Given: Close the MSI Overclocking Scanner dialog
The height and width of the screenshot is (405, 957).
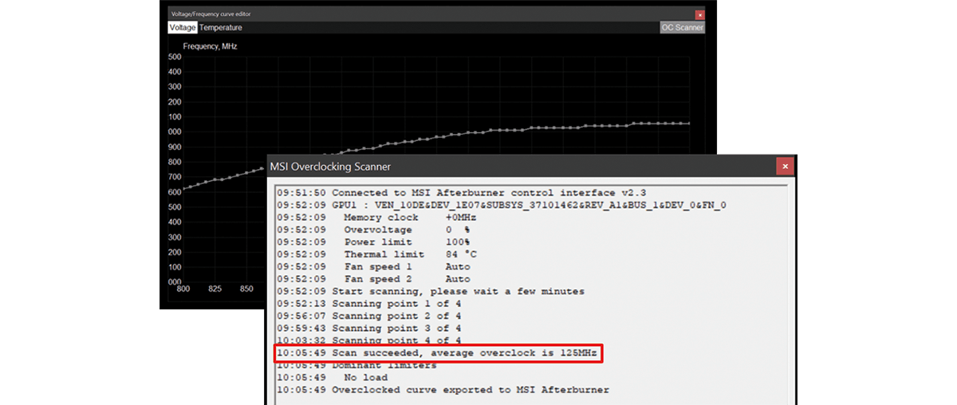Looking at the screenshot, I should click(785, 166).
